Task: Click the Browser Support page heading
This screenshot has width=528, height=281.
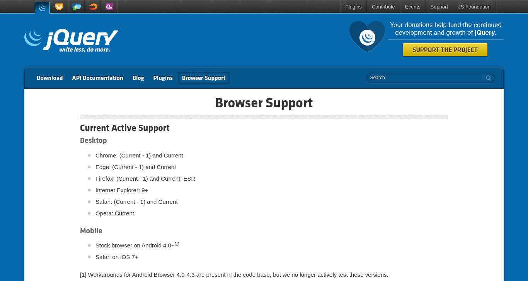Action: click(x=264, y=103)
